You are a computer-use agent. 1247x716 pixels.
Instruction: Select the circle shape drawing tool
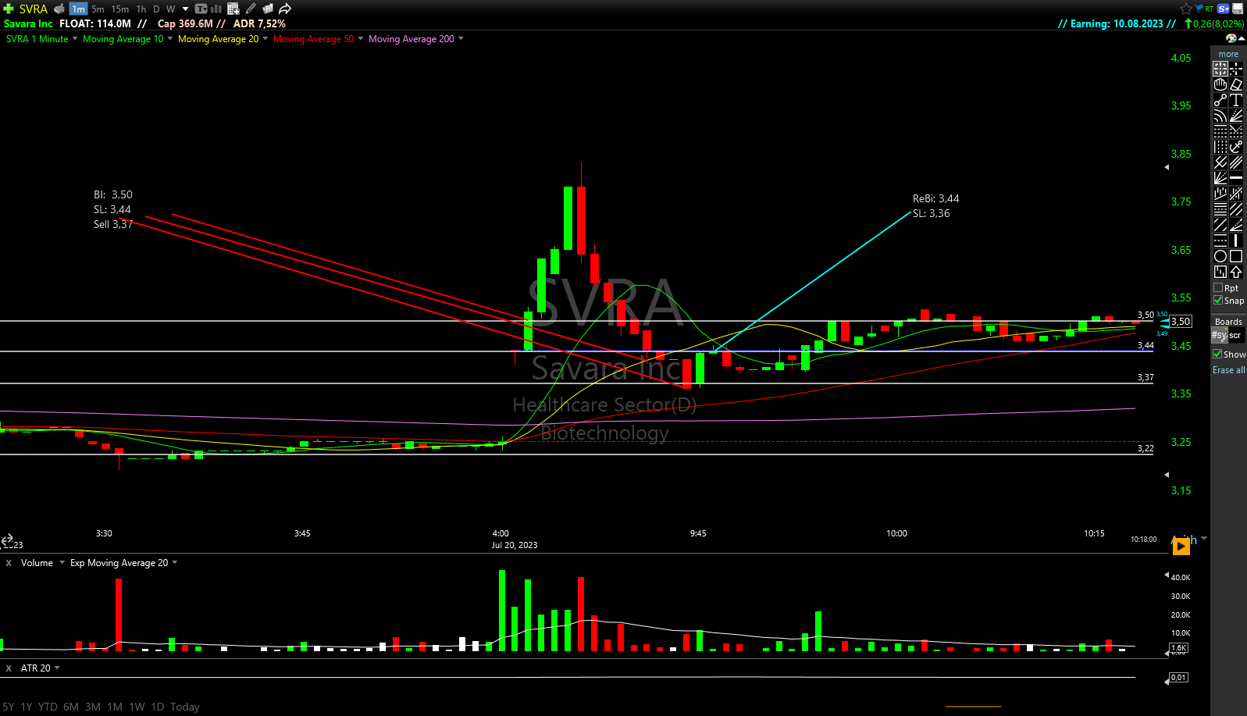(x=1220, y=256)
